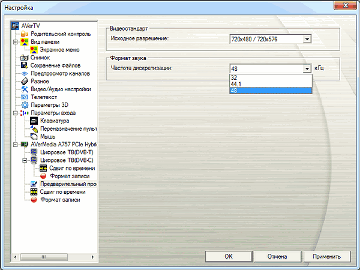360x270 pixels.
Task: Click the Клавиатура icon
Action: pyautogui.click(x=34, y=121)
